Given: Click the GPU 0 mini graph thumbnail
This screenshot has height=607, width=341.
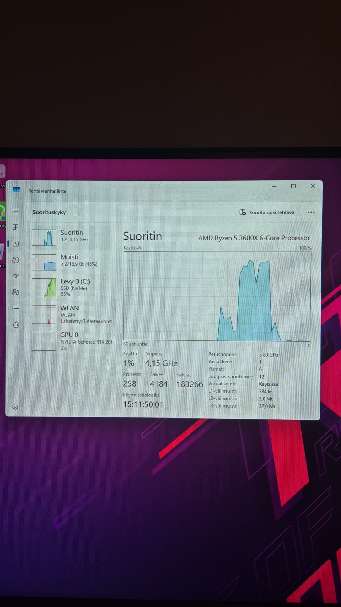Looking at the screenshot, I should [44, 341].
